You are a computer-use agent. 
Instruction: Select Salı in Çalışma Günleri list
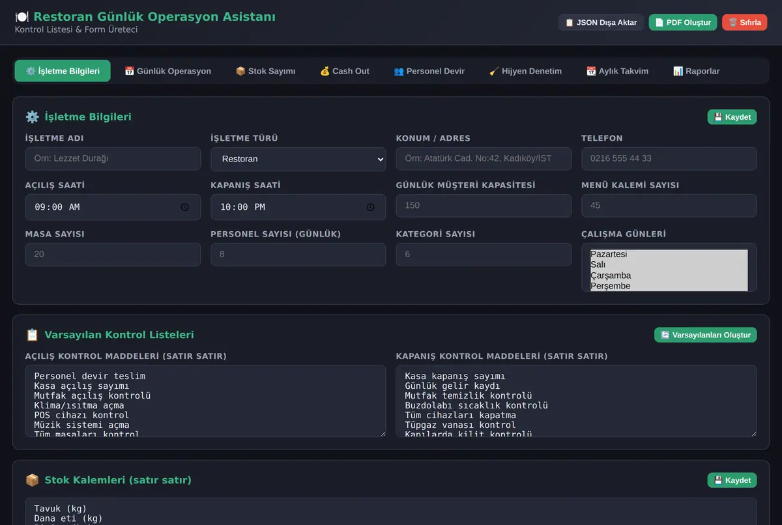[x=669, y=265]
